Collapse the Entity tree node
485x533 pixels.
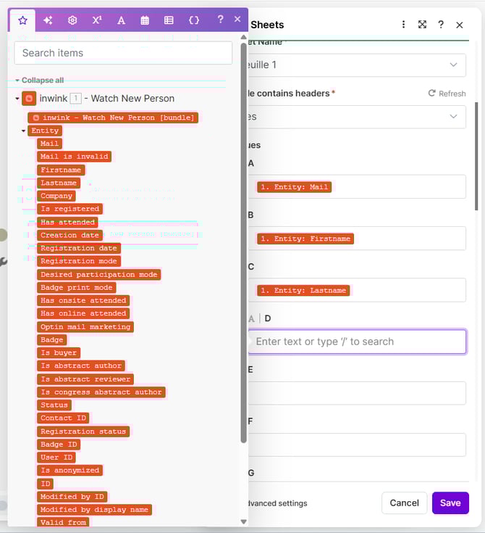point(23,131)
